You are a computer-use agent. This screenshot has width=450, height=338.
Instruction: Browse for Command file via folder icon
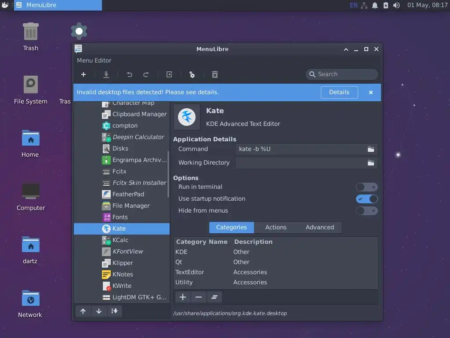[x=371, y=149]
